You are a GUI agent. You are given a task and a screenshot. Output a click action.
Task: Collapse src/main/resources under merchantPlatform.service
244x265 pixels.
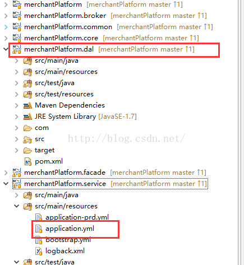[17, 206]
